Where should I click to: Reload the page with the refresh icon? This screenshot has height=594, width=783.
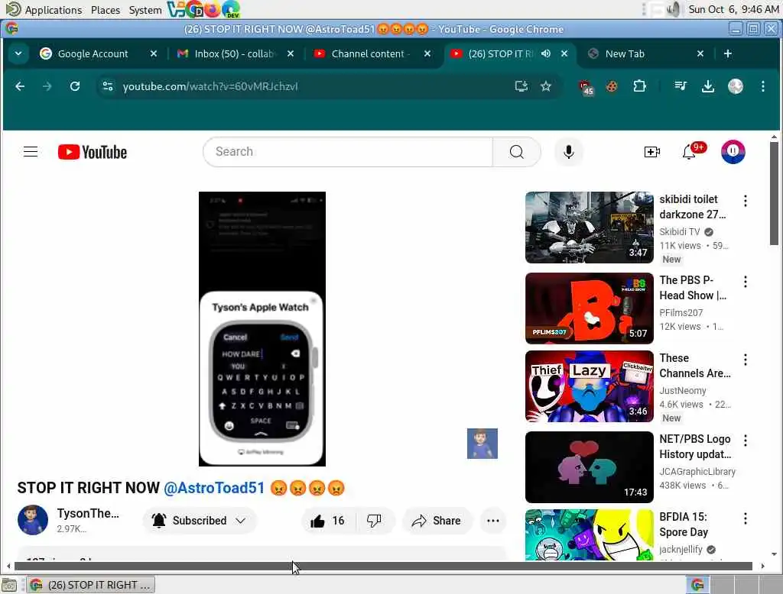(75, 86)
